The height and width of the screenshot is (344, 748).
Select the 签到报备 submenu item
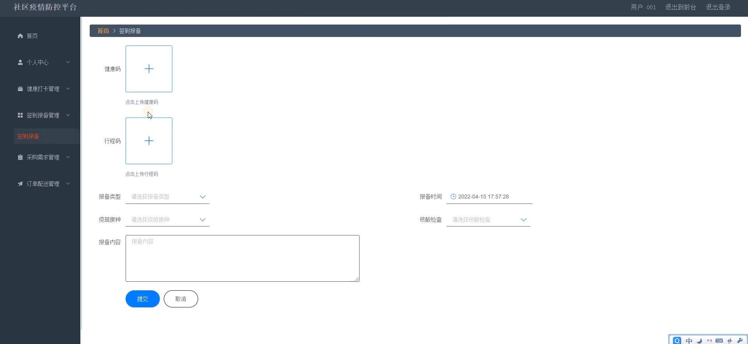click(x=47, y=136)
